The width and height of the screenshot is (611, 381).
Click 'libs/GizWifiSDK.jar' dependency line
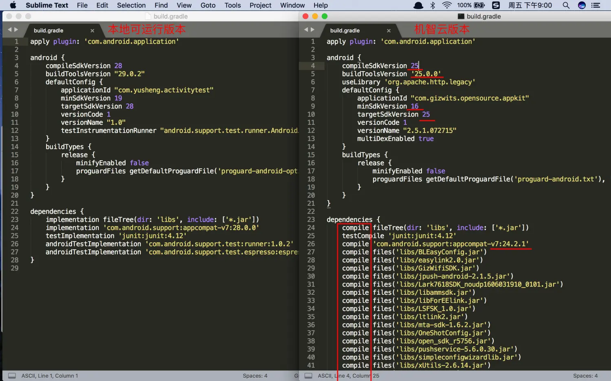click(411, 268)
